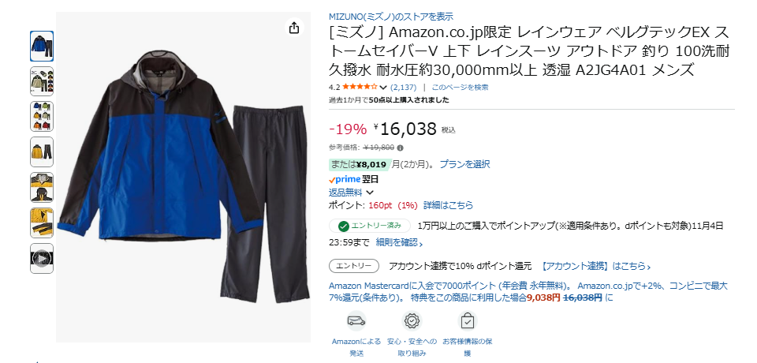Click the share icon above product image
Screen dimensions: 757x363
coord(294,28)
